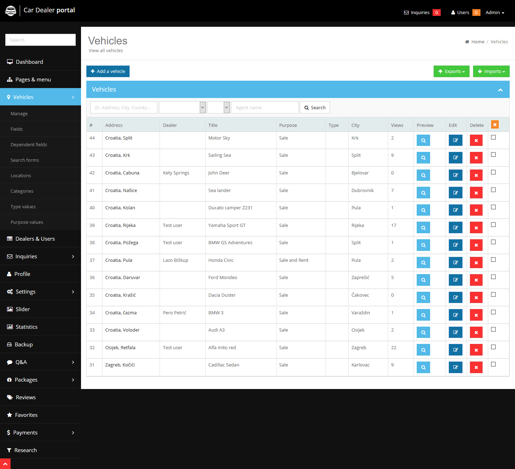
Task: Open the Inquiries menu in the top bar
Action: click(x=418, y=12)
